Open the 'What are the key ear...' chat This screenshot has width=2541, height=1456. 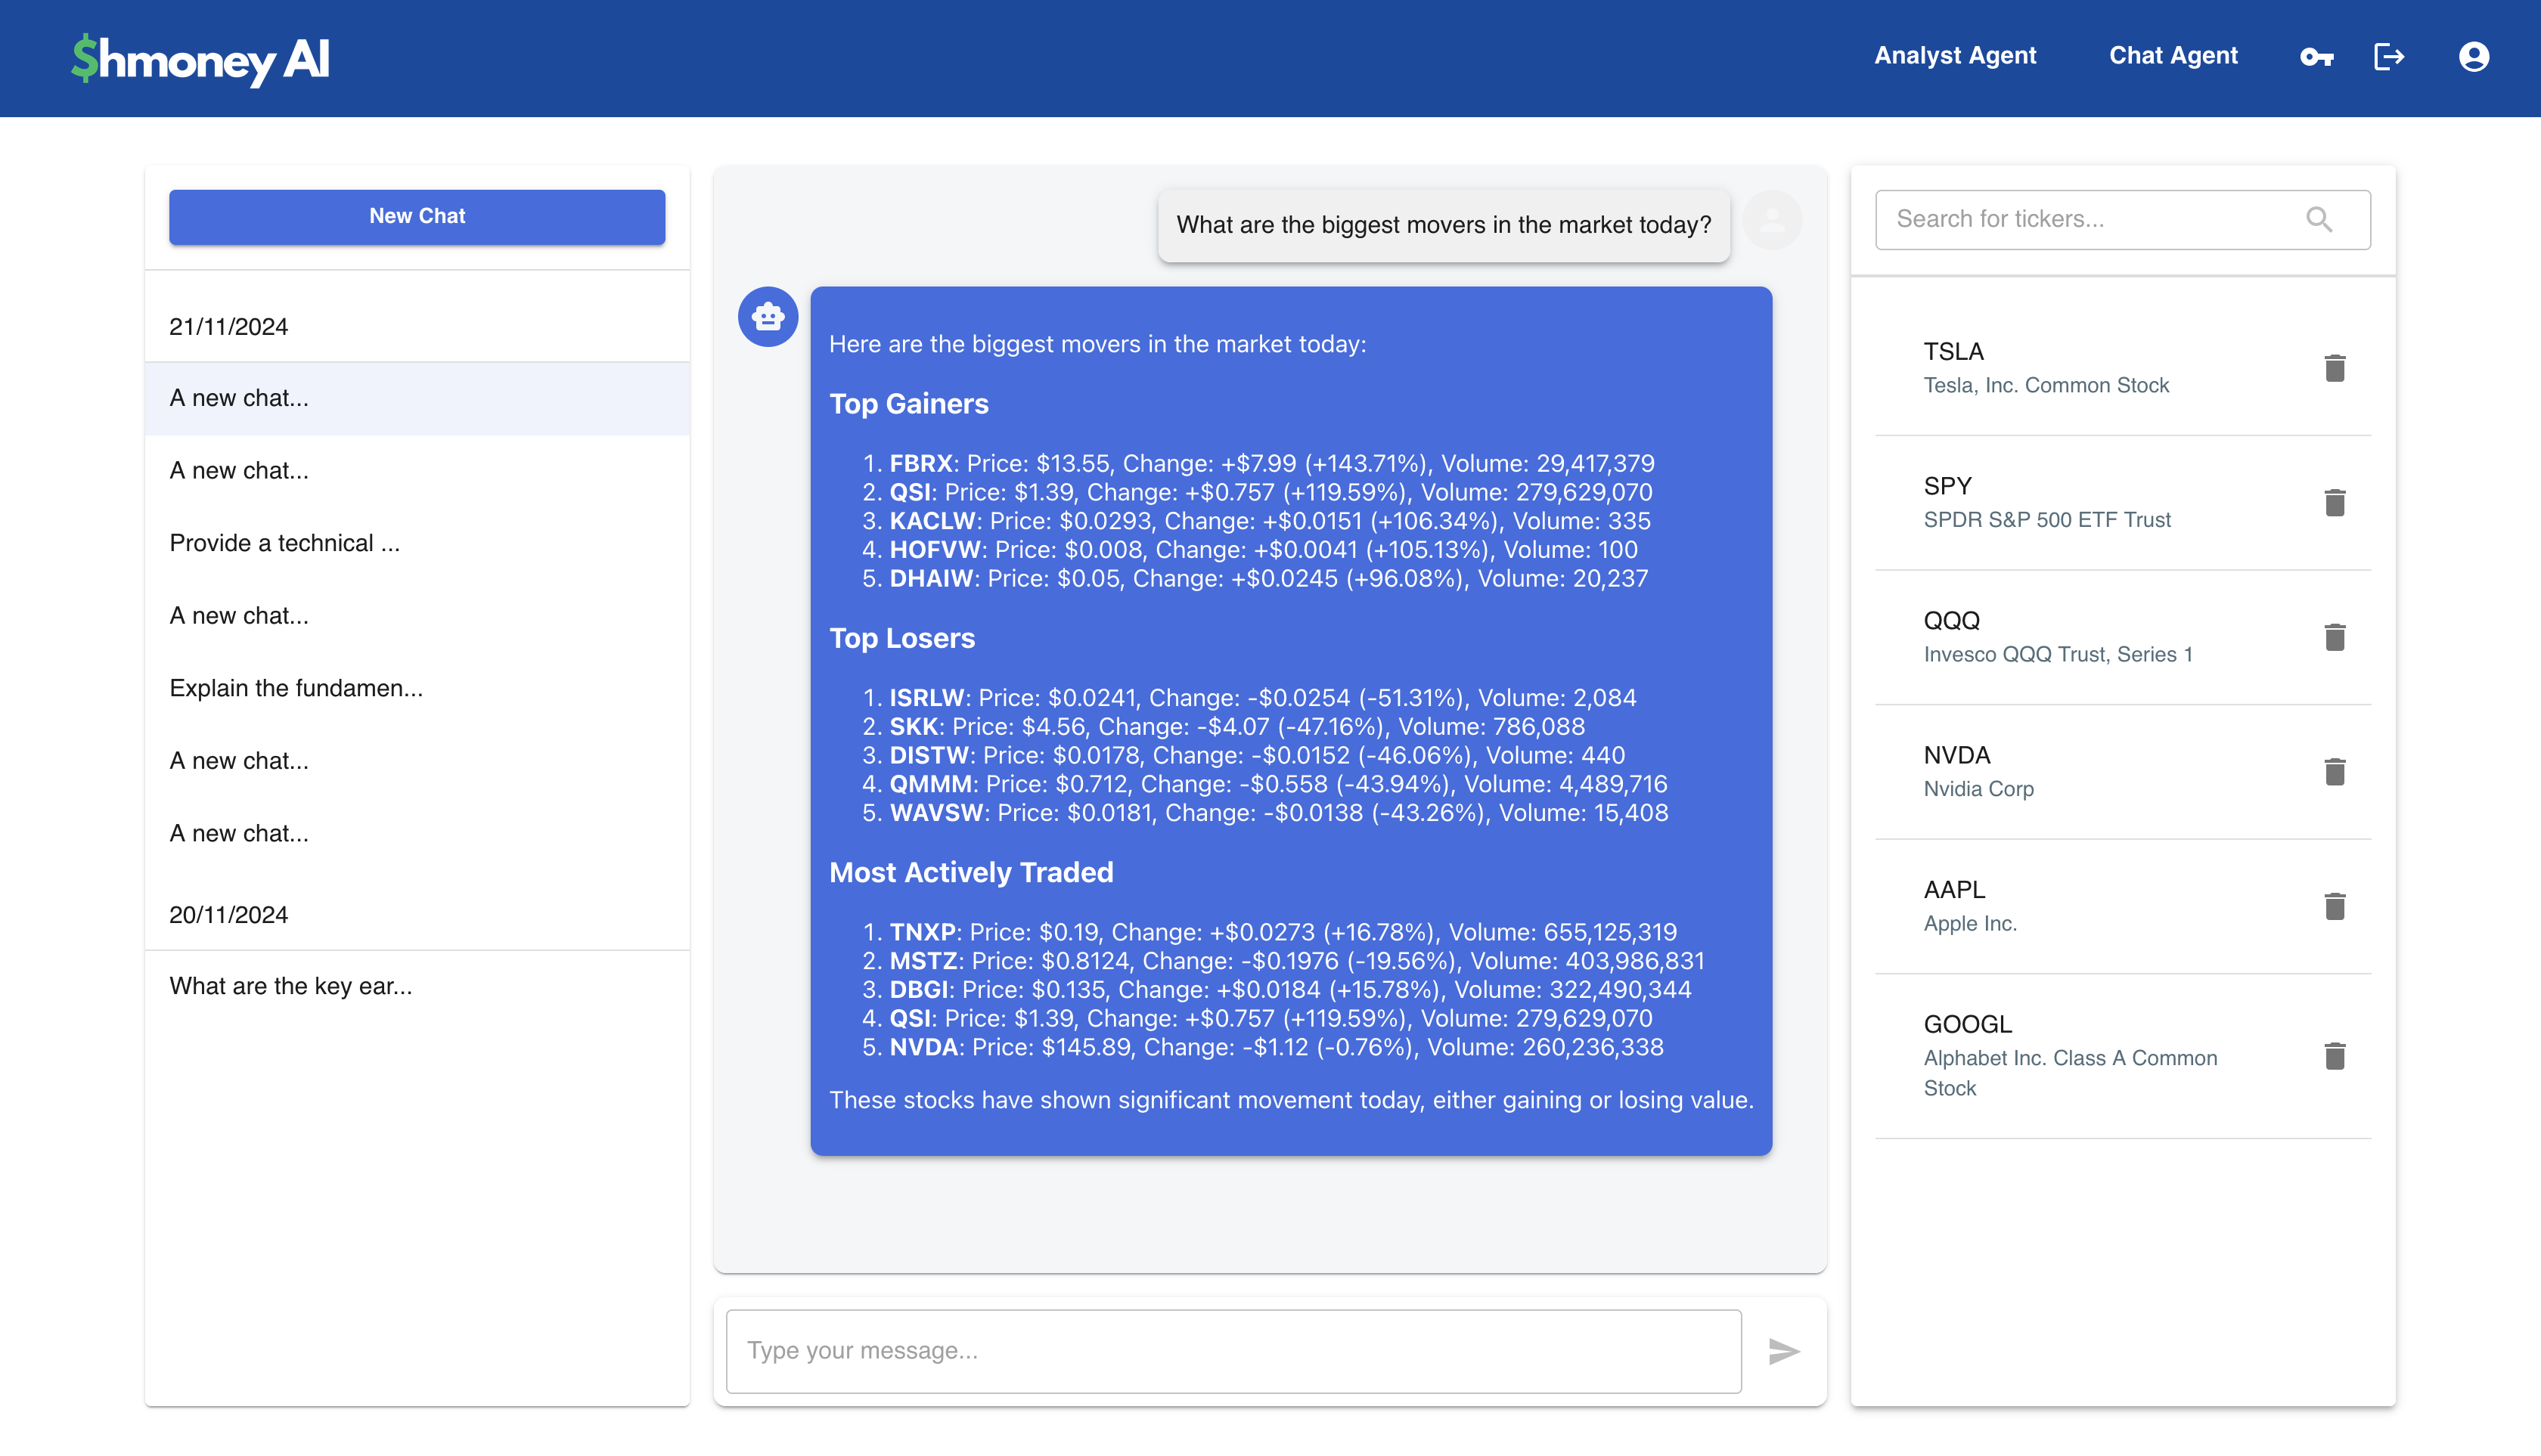(x=290, y=986)
